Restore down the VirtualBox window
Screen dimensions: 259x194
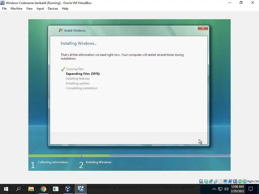pos(241,3)
